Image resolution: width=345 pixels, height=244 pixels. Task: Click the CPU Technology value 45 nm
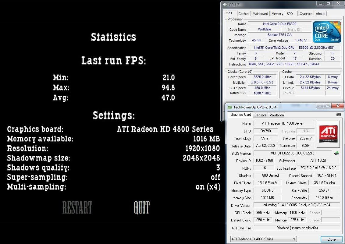[x=257, y=40]
